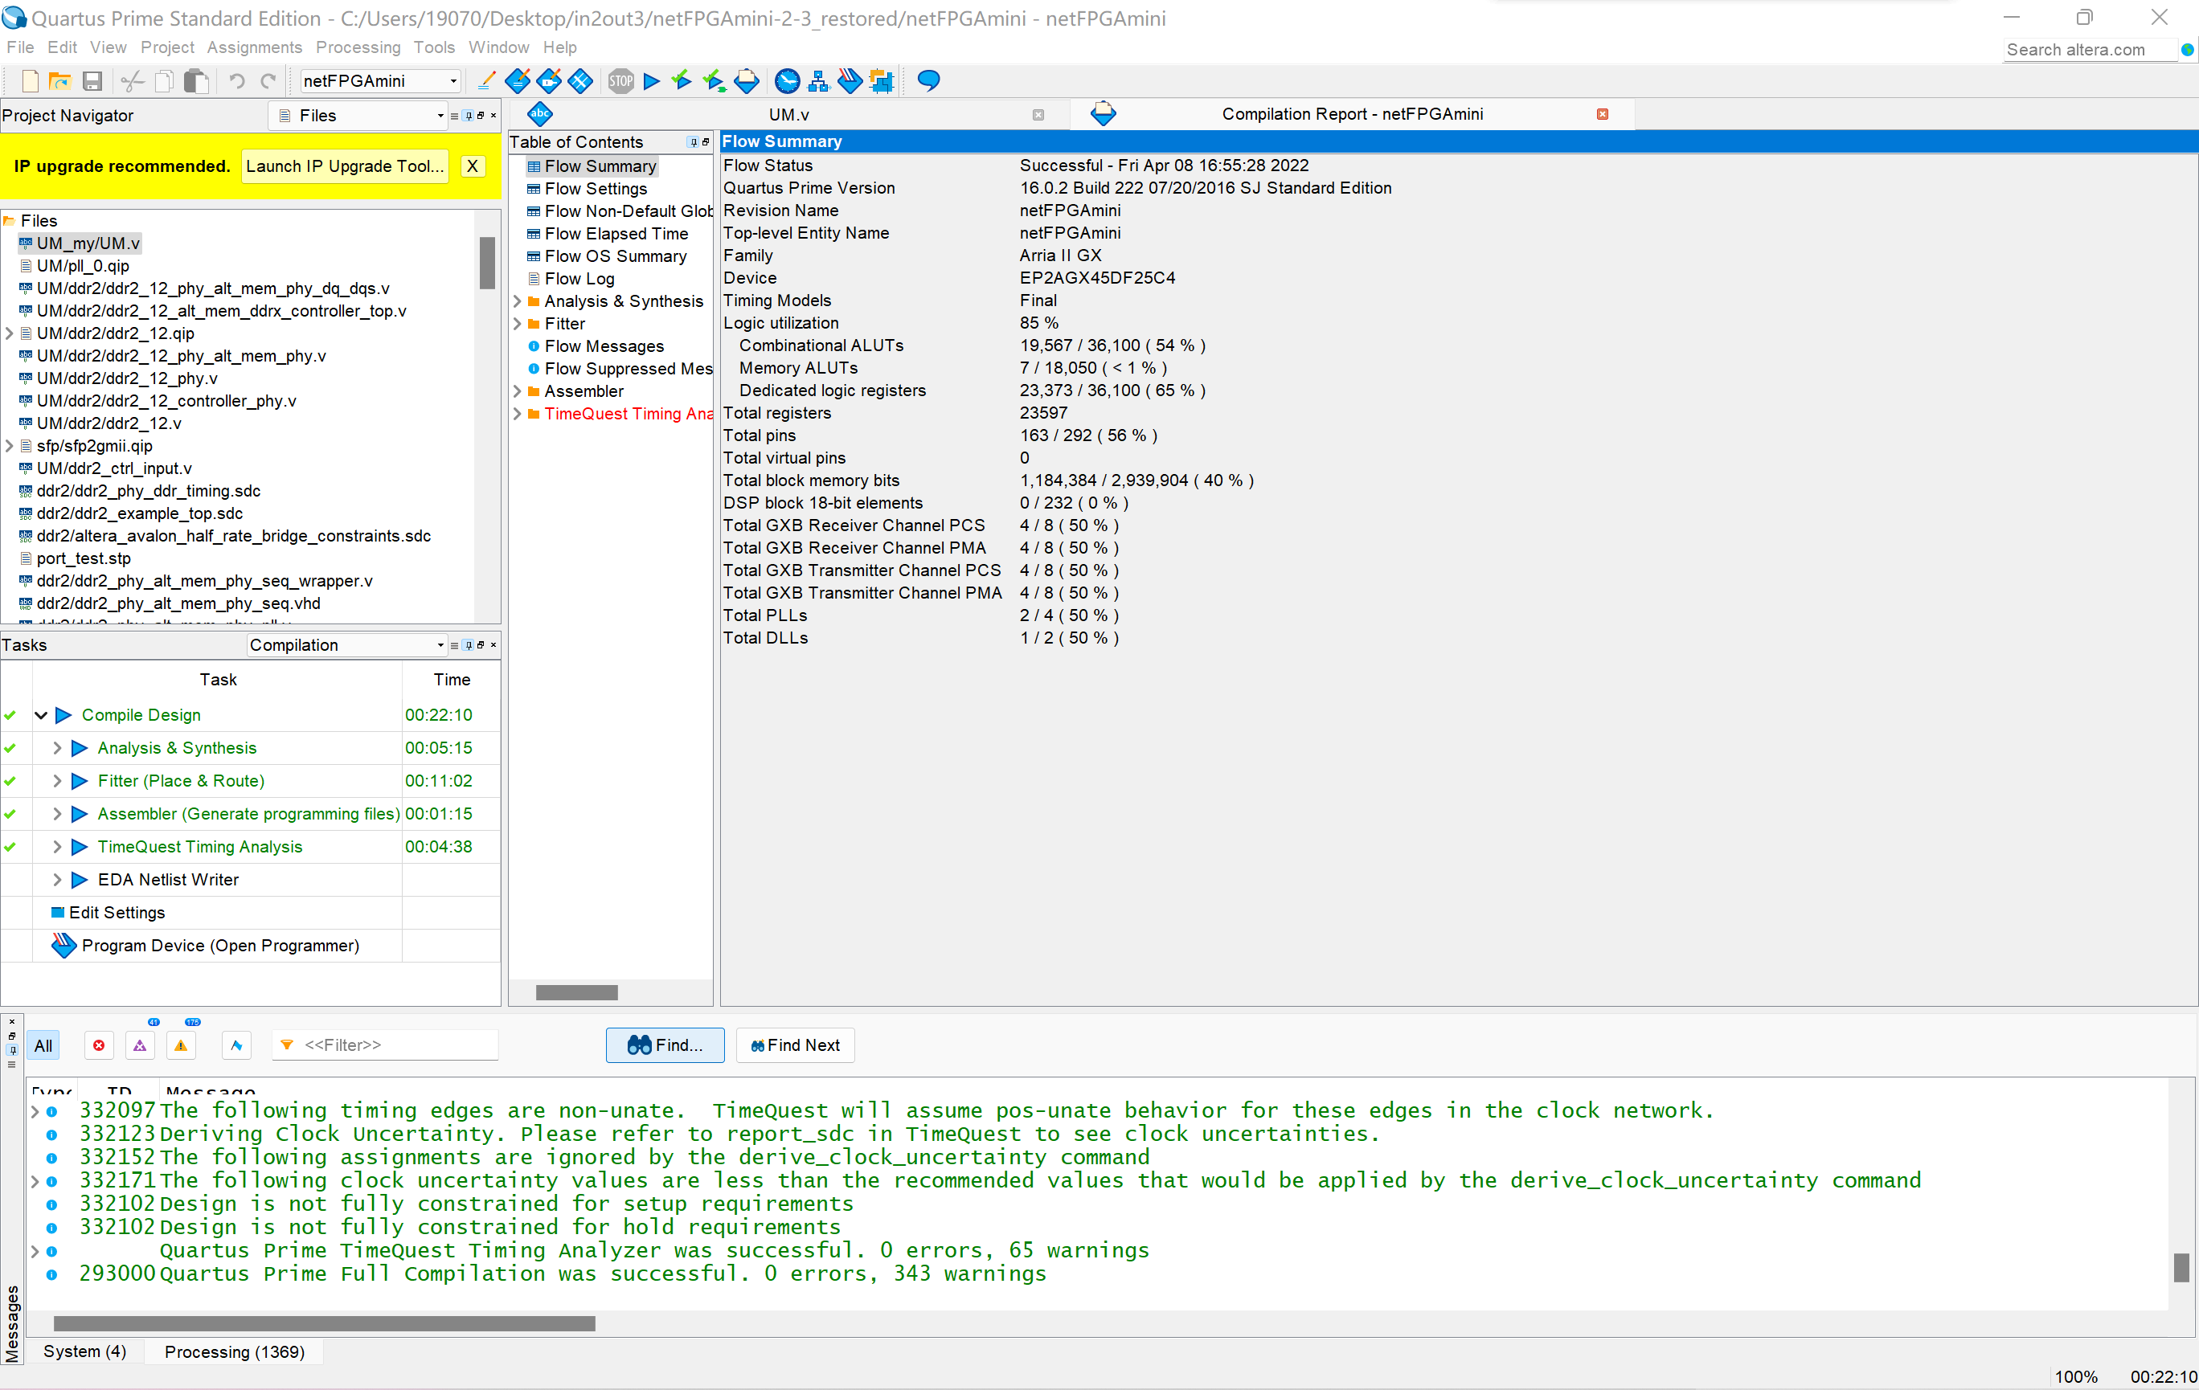Launch the Qsys toolbar icon

click(x=882, y=81)
